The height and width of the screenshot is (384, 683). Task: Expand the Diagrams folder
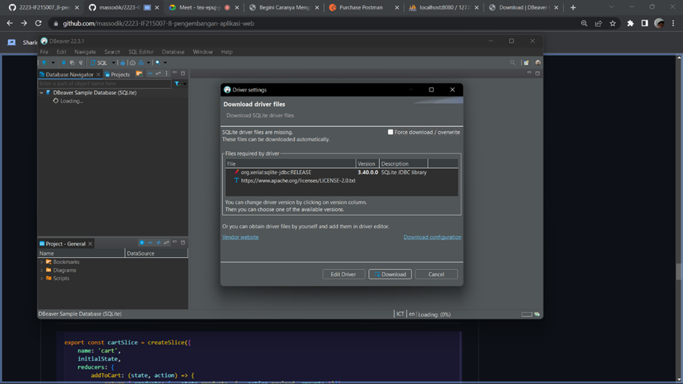[42, 270]
